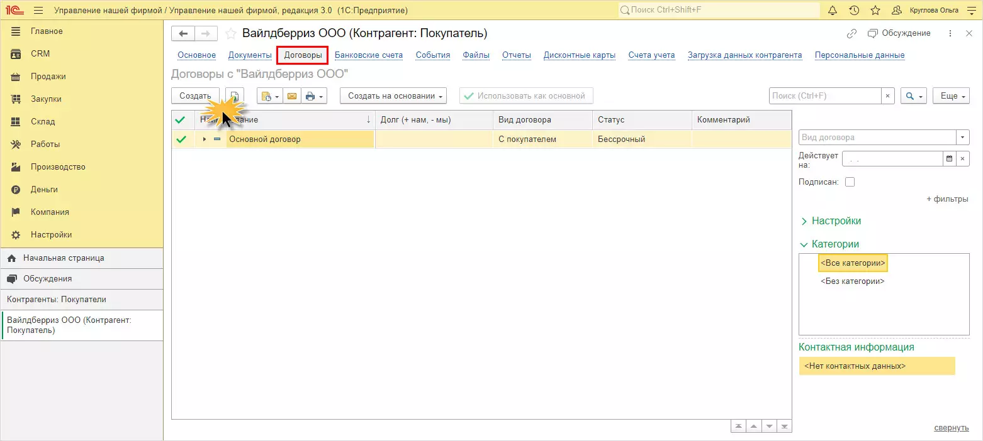983x441 pixels.
Task: Open the history clock icon
Action: pyautogui.click(x=854, y=11)
